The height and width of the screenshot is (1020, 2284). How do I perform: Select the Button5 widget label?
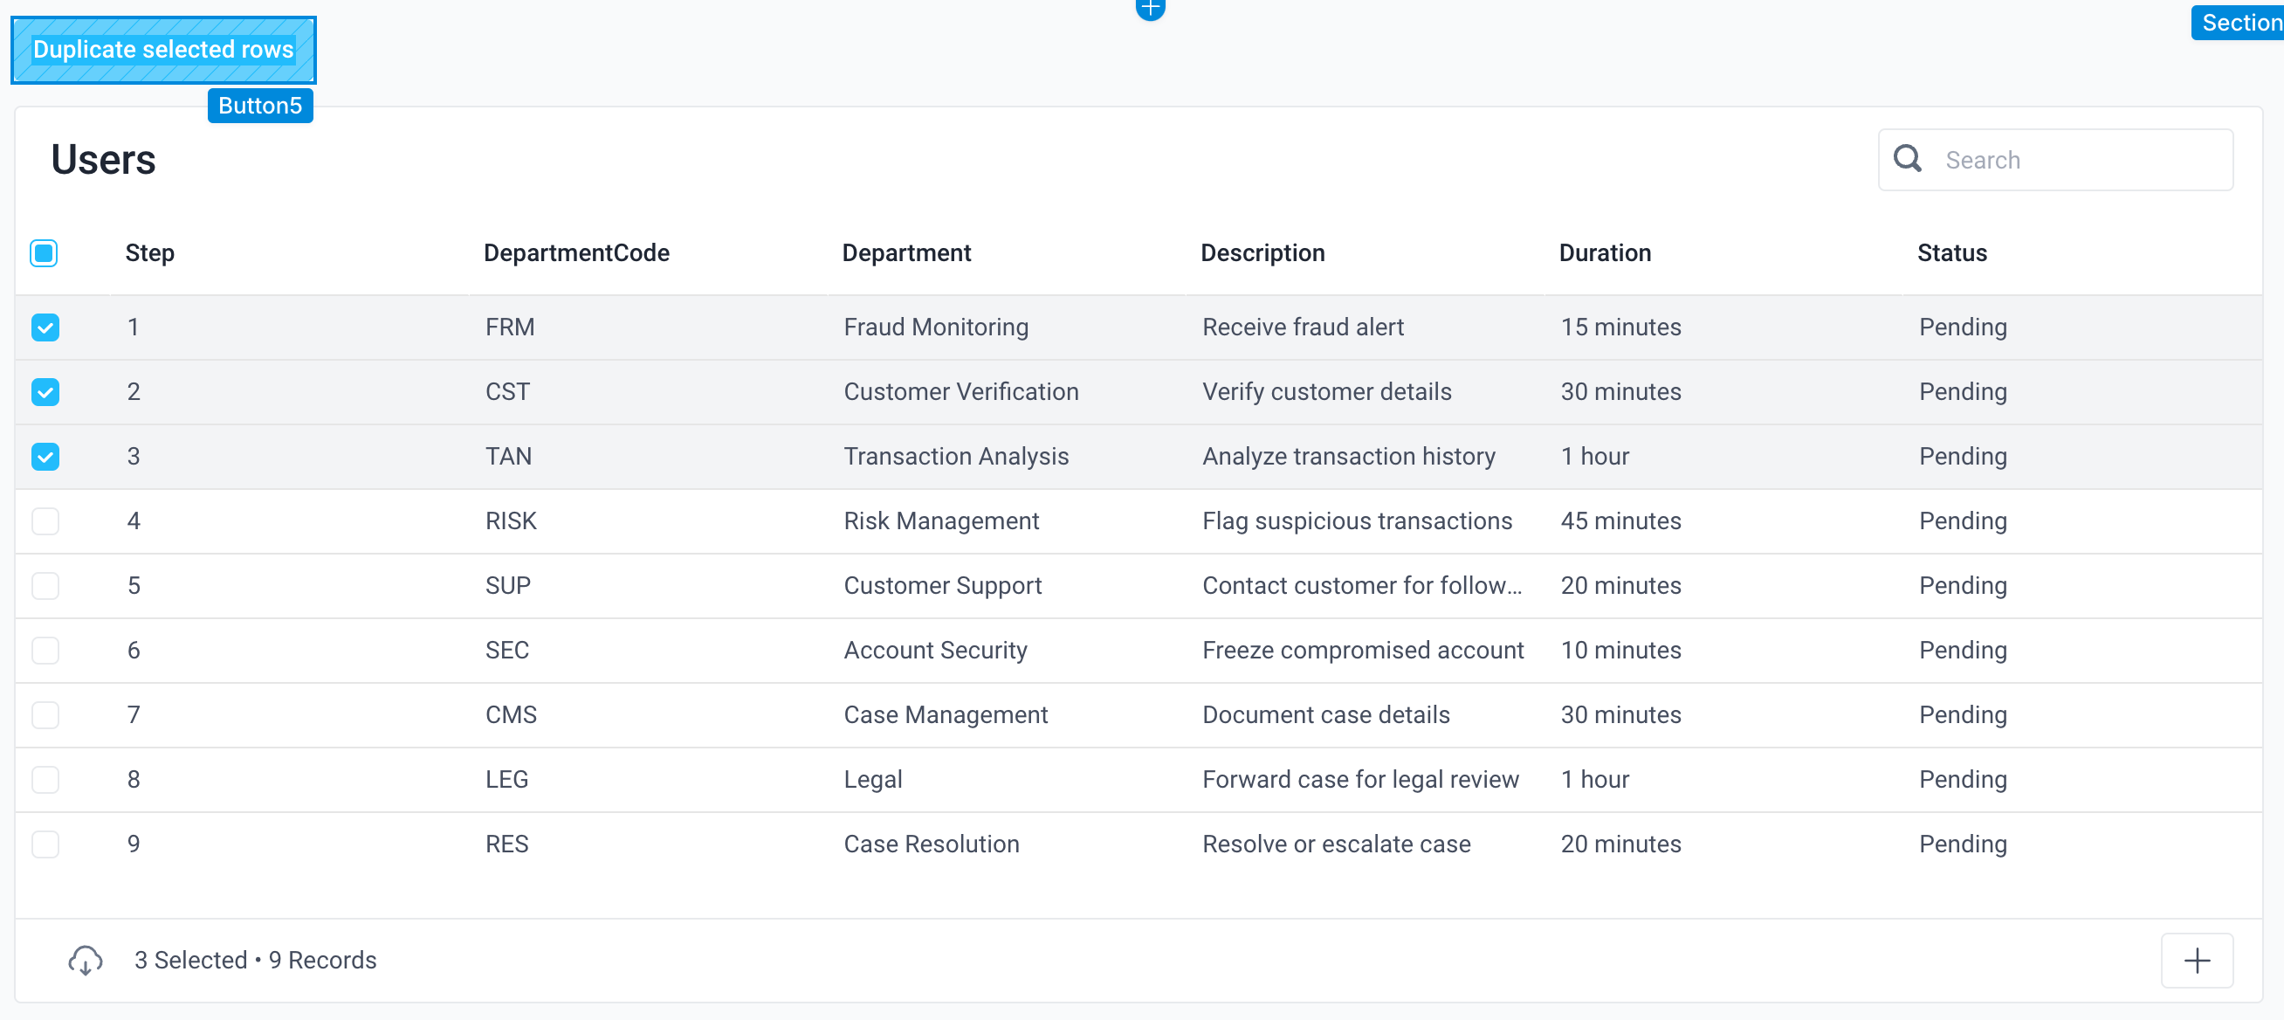(x=260, y=106)
